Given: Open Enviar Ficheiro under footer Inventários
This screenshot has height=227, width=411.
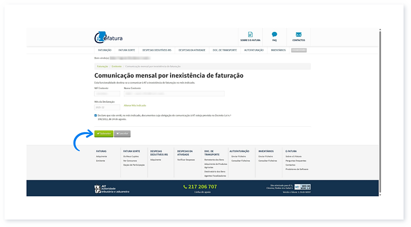Looking at the screenshot, I should point(266,157).
